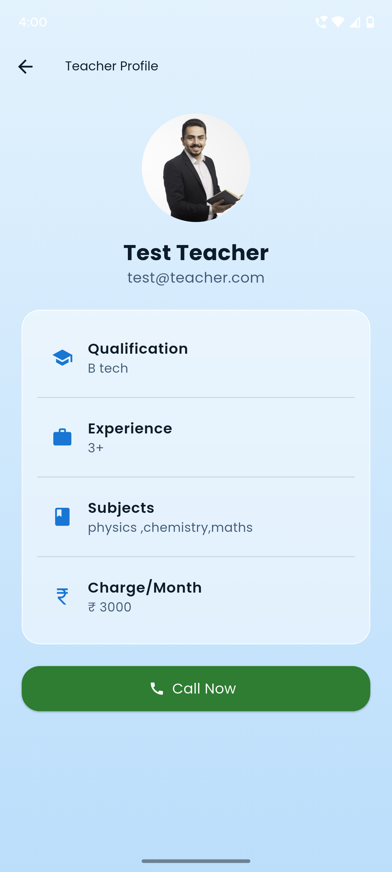Tap the physics, chemistry, maths subject list

coord(170,527)
